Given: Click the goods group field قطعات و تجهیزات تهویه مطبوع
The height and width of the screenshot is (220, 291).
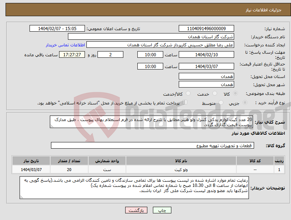Looking at the screenshot, I should [153, 145].
